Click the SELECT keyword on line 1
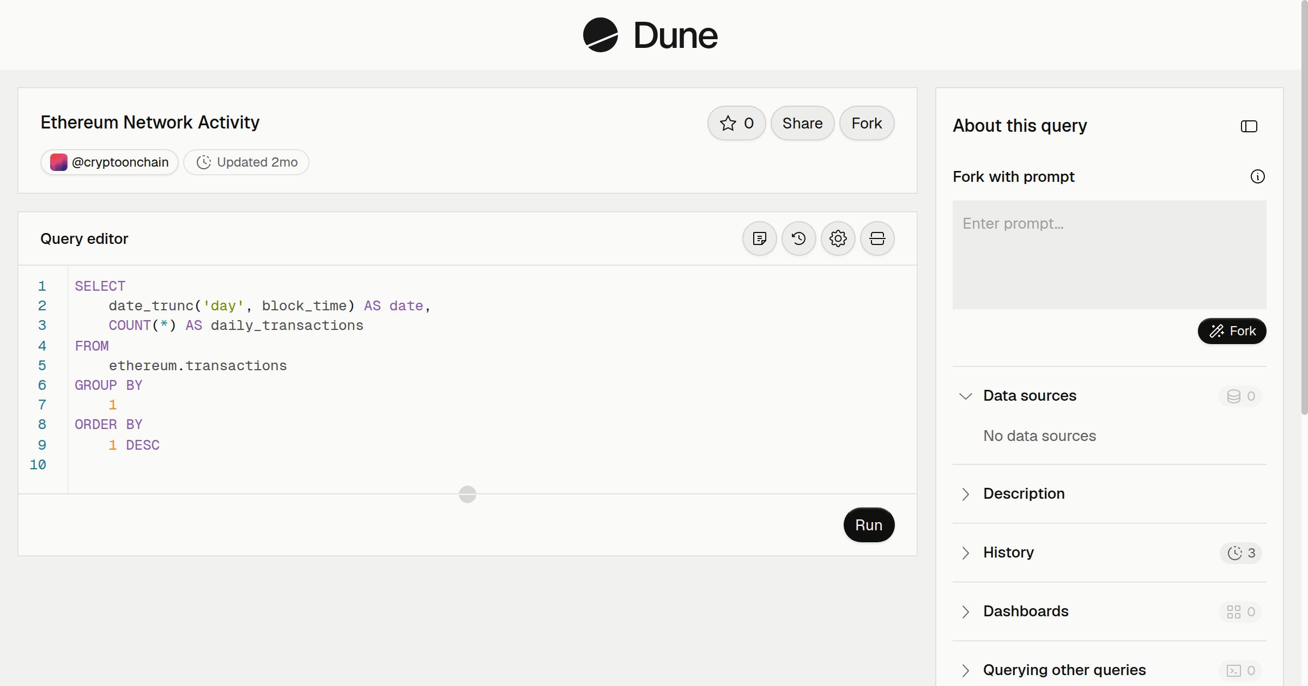 (x=100, y=286)
